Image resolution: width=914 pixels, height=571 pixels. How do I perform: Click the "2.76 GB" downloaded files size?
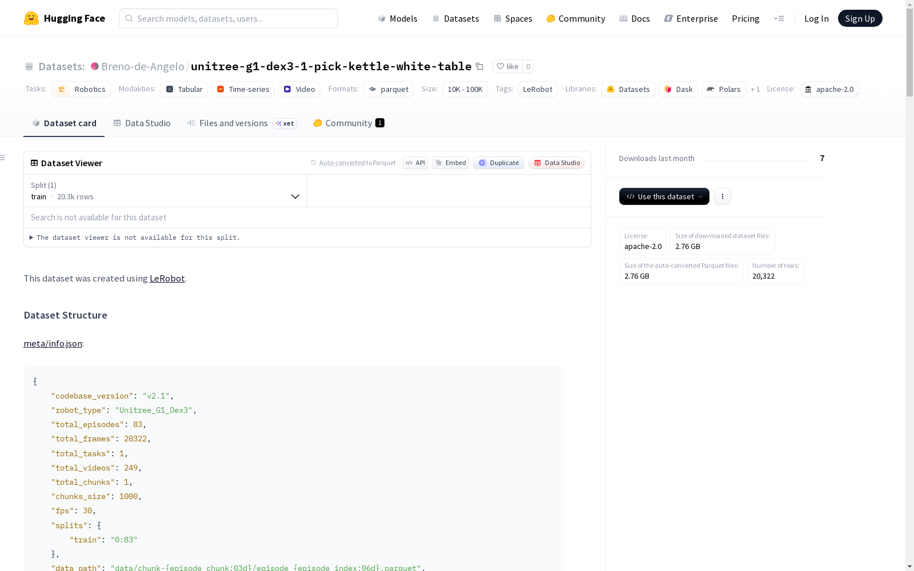(688, 247)
